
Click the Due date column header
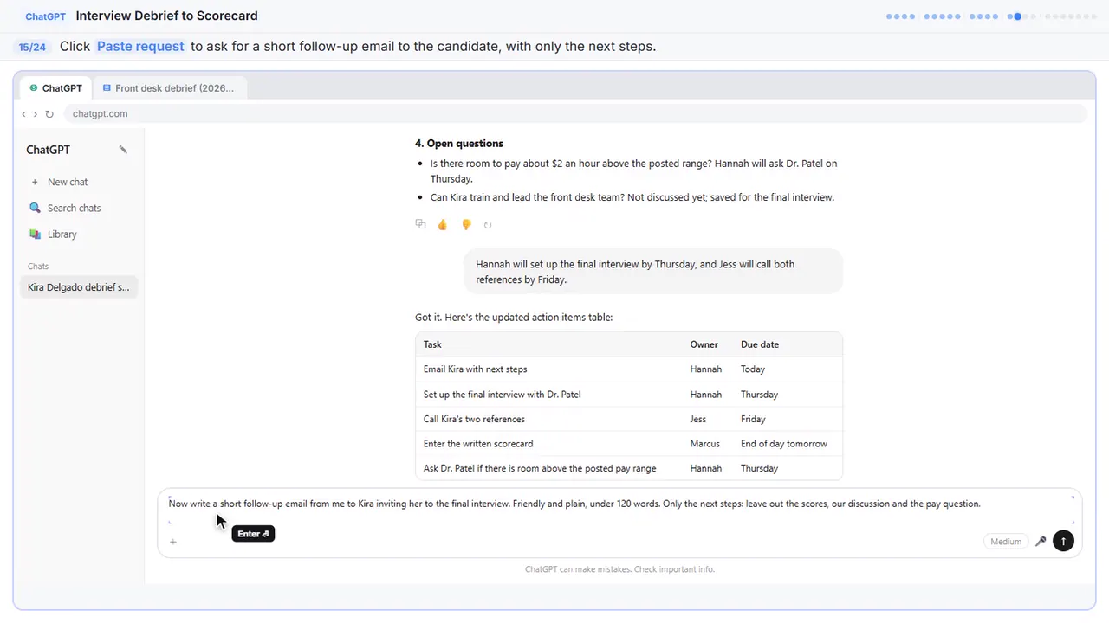click(x=760, y=344)
